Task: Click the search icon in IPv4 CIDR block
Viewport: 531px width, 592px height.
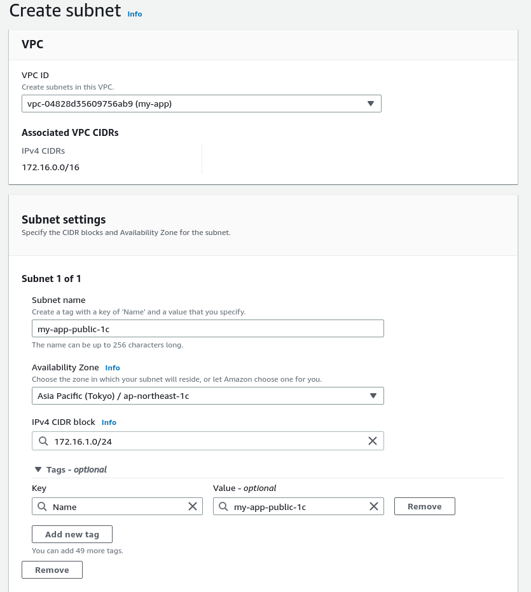Action: [43, 441]
